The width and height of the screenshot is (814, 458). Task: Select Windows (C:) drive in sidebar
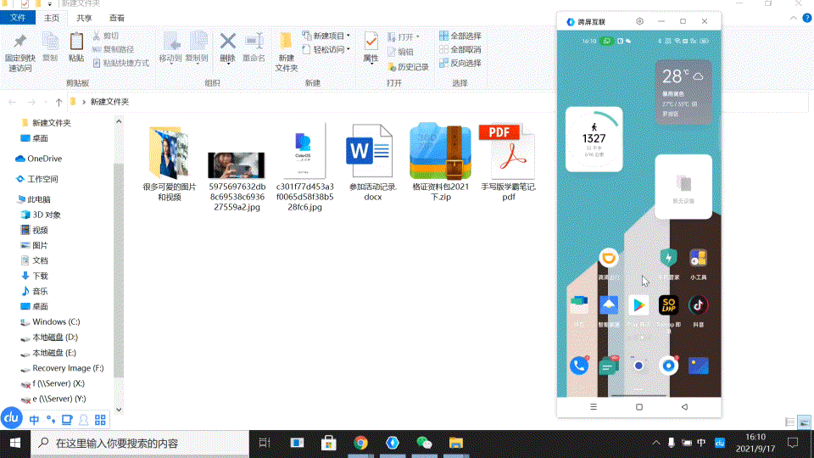(x=50, y=322)
